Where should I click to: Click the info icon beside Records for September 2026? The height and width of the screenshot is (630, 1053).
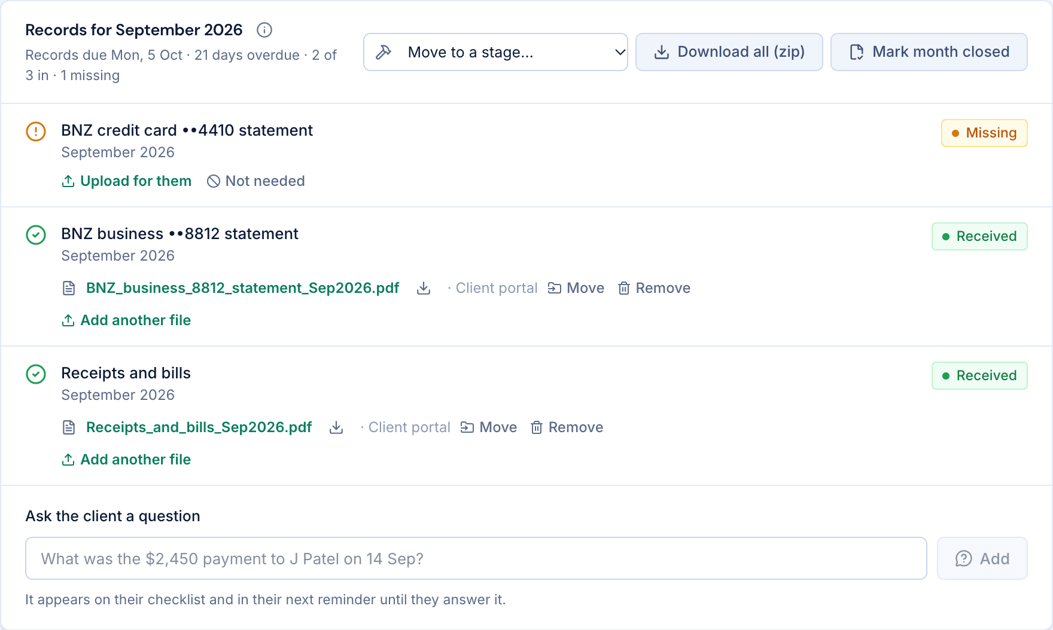click(x=264, y=30)
